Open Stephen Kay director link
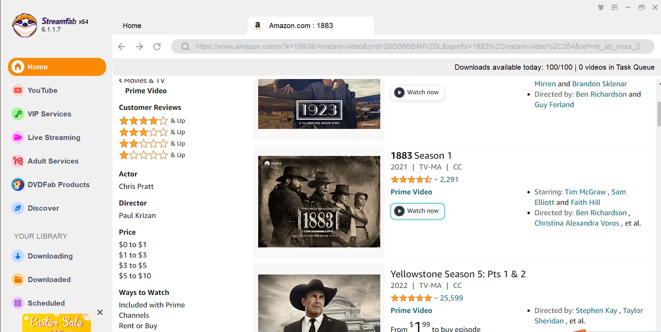Image resolution: width=661 pixels, height=332 pixels. [596, 311]
